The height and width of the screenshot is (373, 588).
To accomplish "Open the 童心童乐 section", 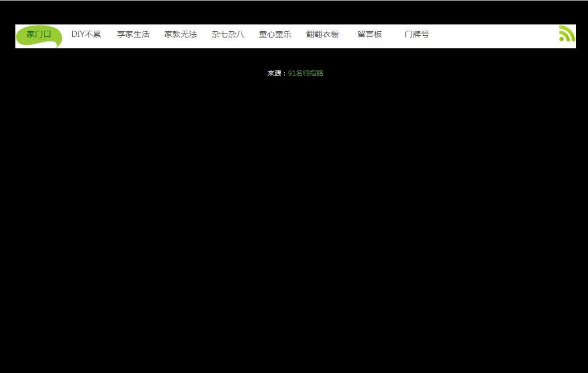I will click(275, 35).
